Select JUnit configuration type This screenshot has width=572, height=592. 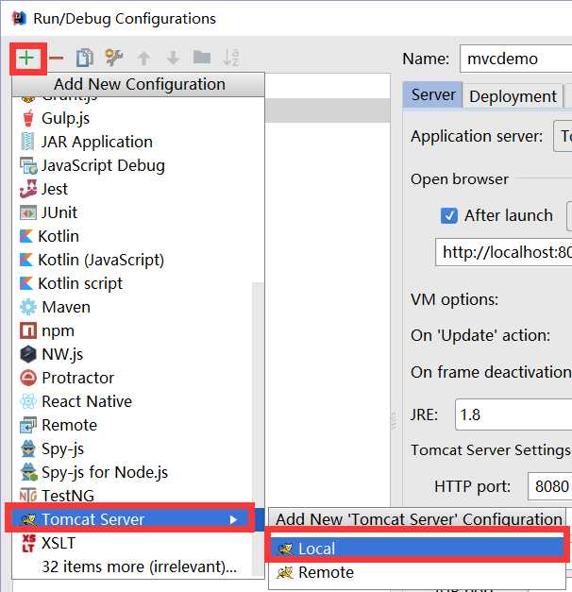point(138,213)
